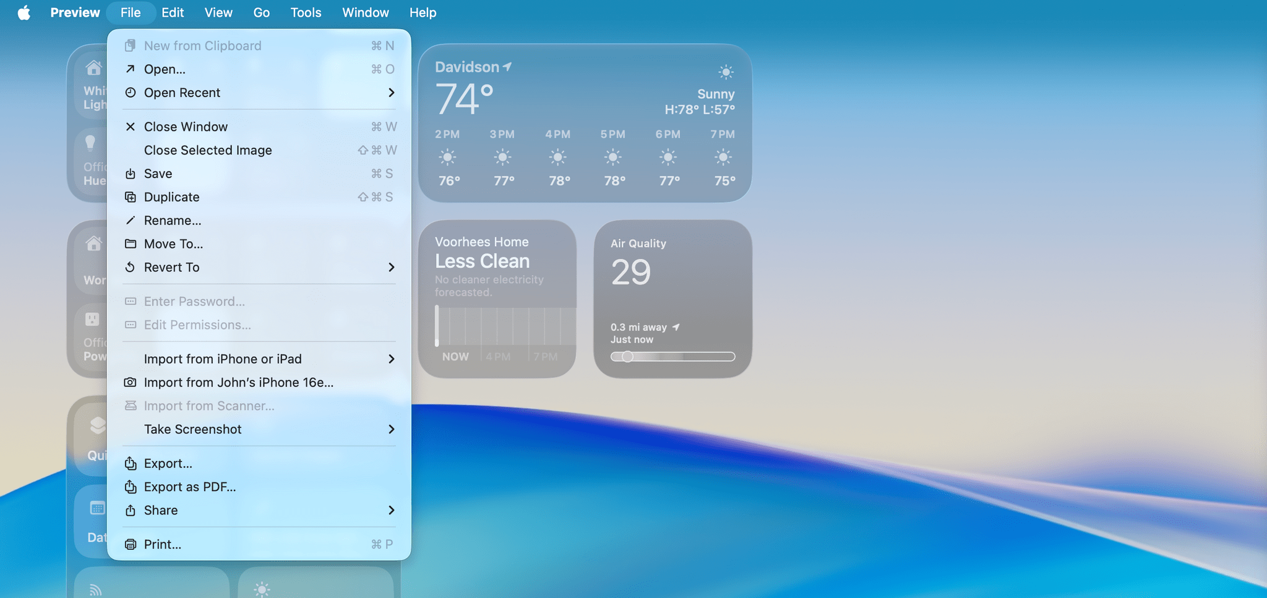Click the Share icon
The image size is (1267, 598).
pyautogui.click(x=131, y=510)
